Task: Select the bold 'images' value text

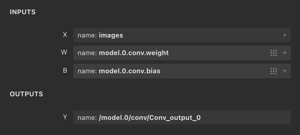Action: tap(111, 35)
